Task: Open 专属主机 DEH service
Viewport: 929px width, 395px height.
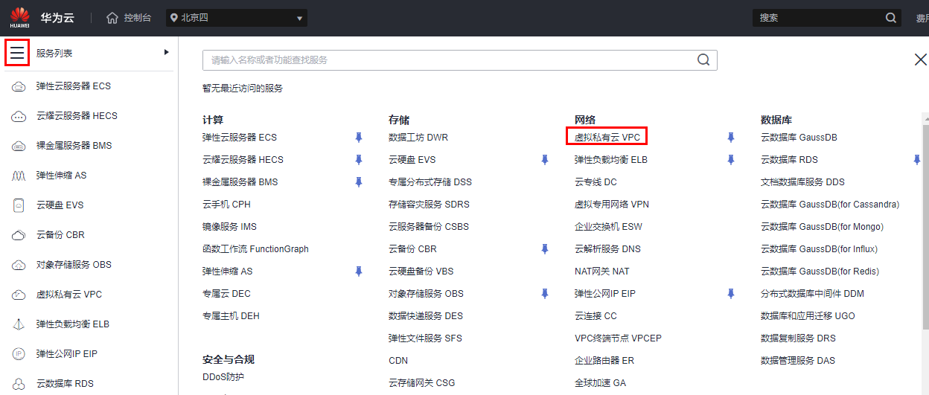Action: click(x=231, y=316)
